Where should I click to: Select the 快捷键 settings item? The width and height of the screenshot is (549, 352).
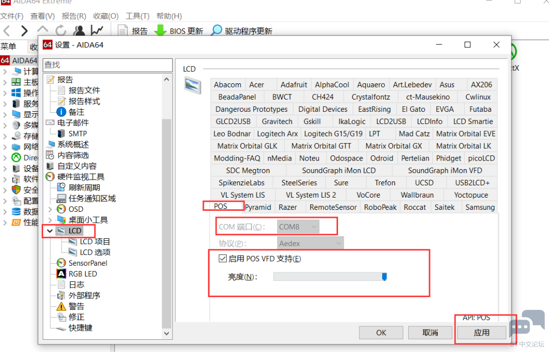click(x=80, y=328)
